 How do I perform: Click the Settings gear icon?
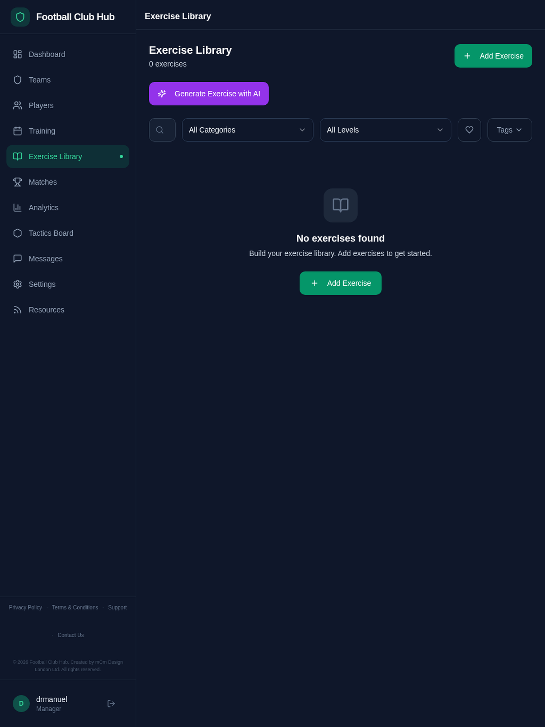pyautogui.click(x=17, y=284)
